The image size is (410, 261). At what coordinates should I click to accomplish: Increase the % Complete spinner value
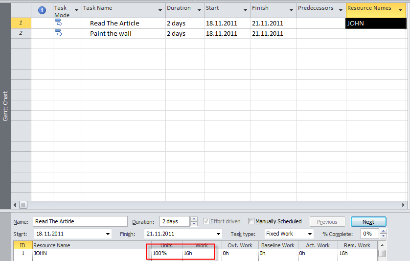(x=383, y=232)
